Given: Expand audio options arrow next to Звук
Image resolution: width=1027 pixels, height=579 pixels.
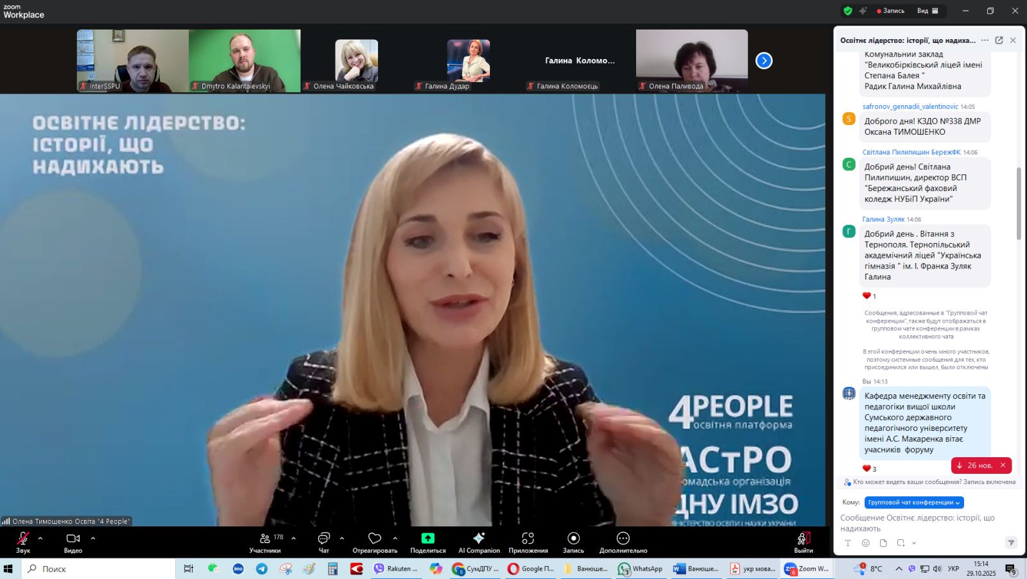Looking at the screenshot, I should (40, 539).
